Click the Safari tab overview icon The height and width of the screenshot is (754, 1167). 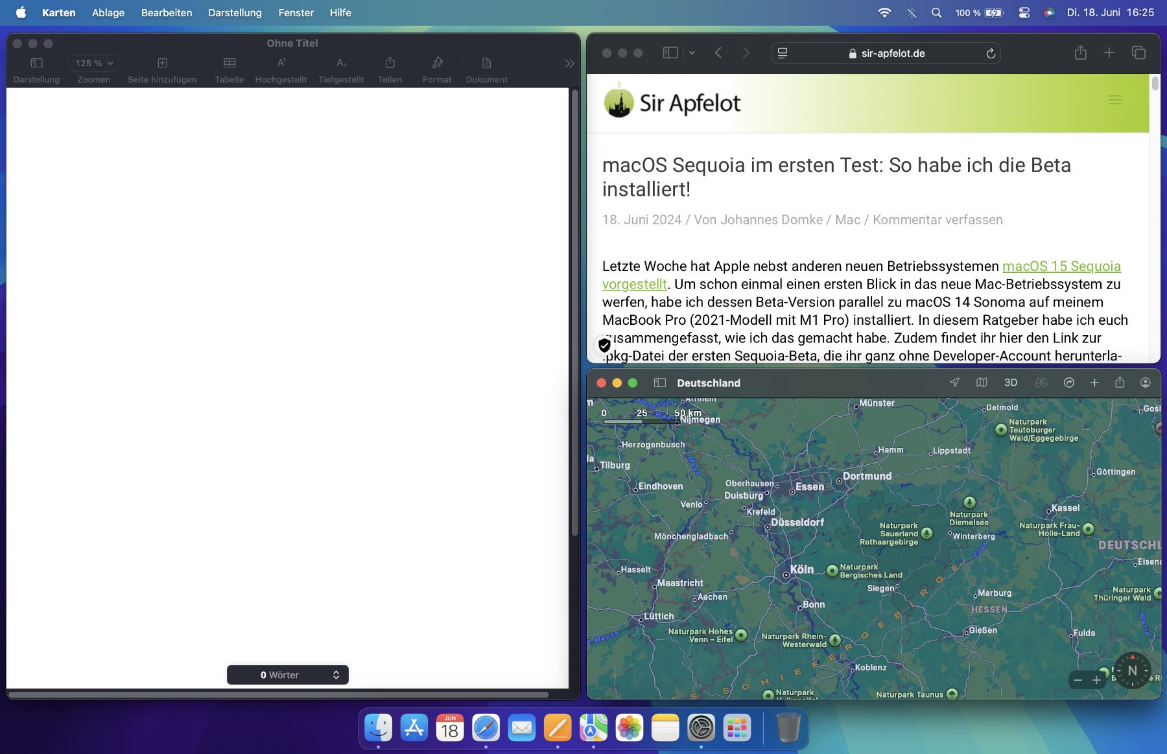point(1138,53)
